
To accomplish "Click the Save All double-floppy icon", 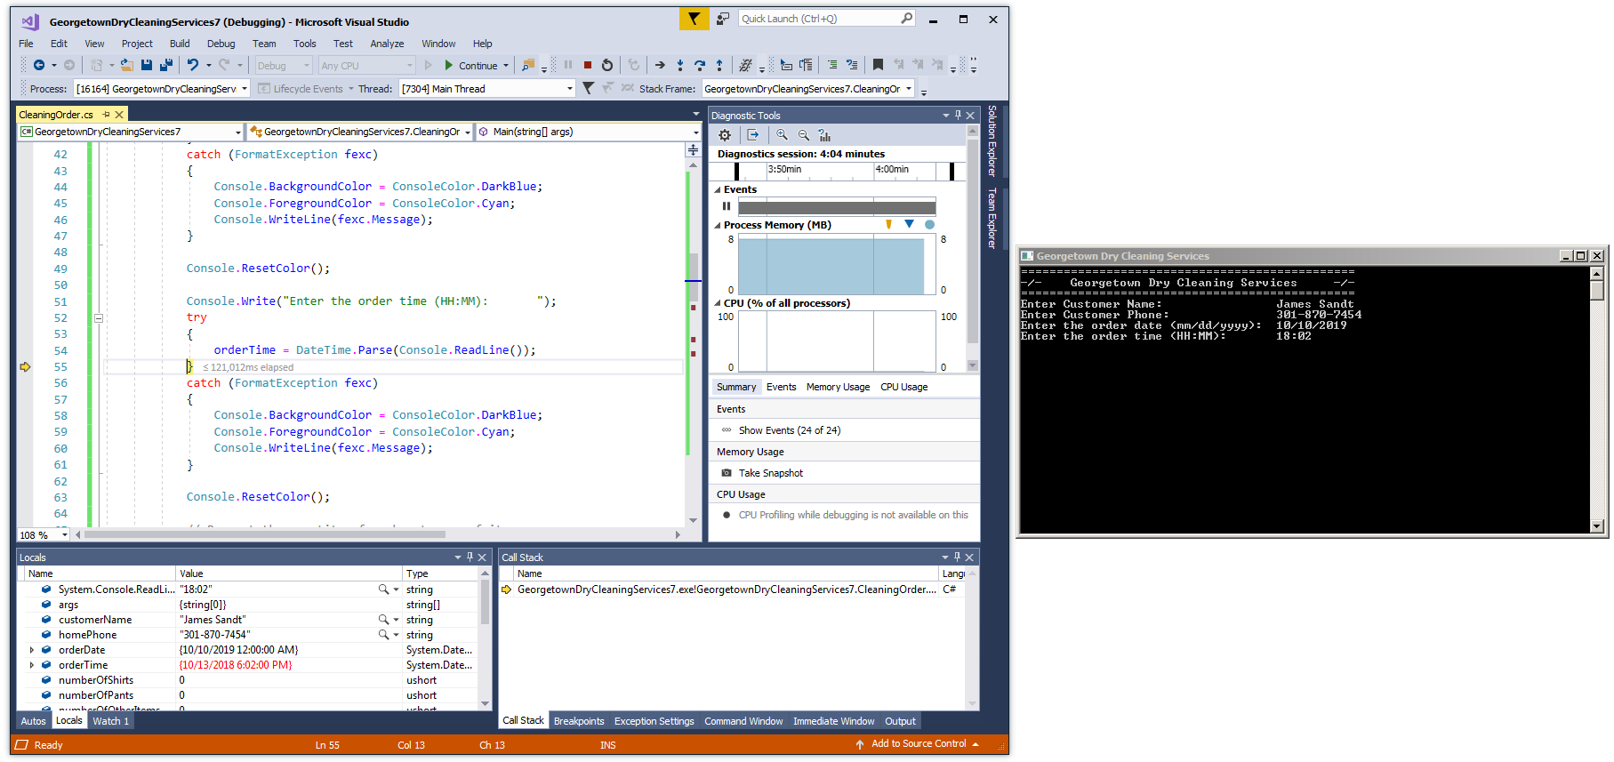I will coord(166,65).
